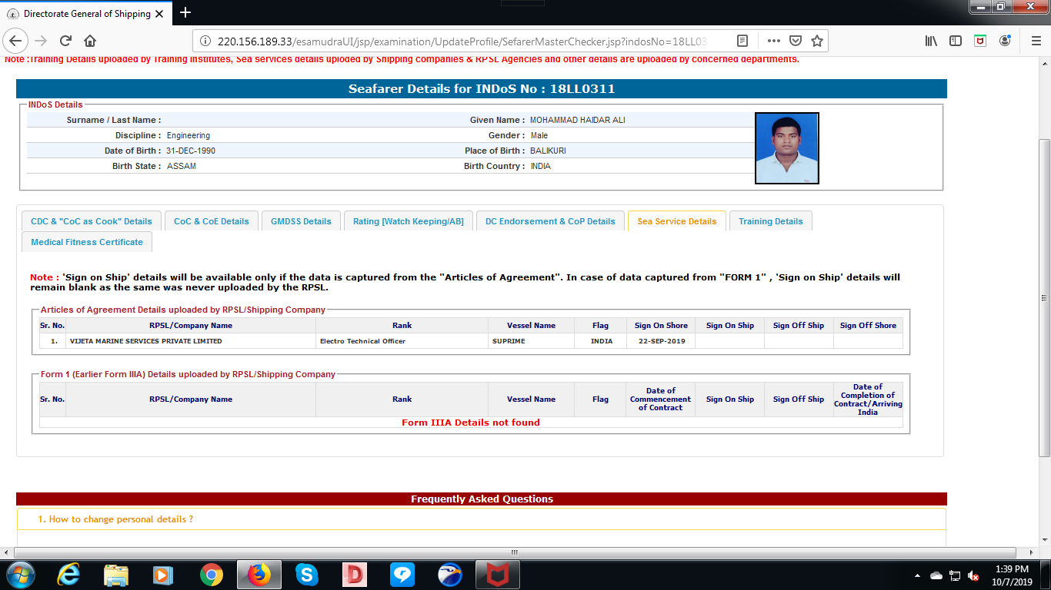
Task: Open Skype from the taskbar
Action: [306, 574]
